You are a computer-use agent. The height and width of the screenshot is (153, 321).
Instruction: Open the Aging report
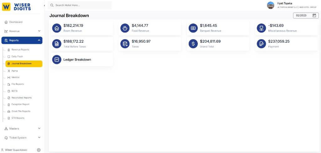[x=14, y=71]
